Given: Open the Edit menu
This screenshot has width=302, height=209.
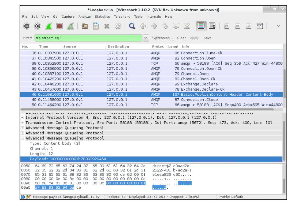Looking at the screenshot, I should tap(34, 17).
